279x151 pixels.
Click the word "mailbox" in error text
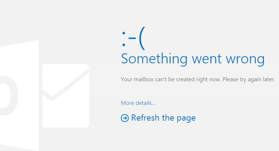143,79
